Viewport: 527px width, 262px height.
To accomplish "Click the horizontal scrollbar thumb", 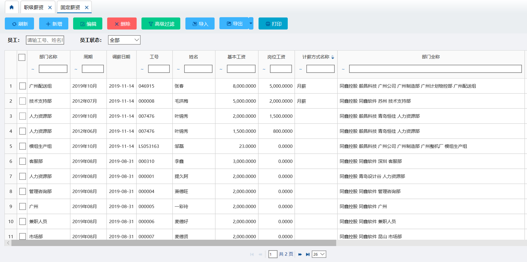I will [x=173, y=243].
